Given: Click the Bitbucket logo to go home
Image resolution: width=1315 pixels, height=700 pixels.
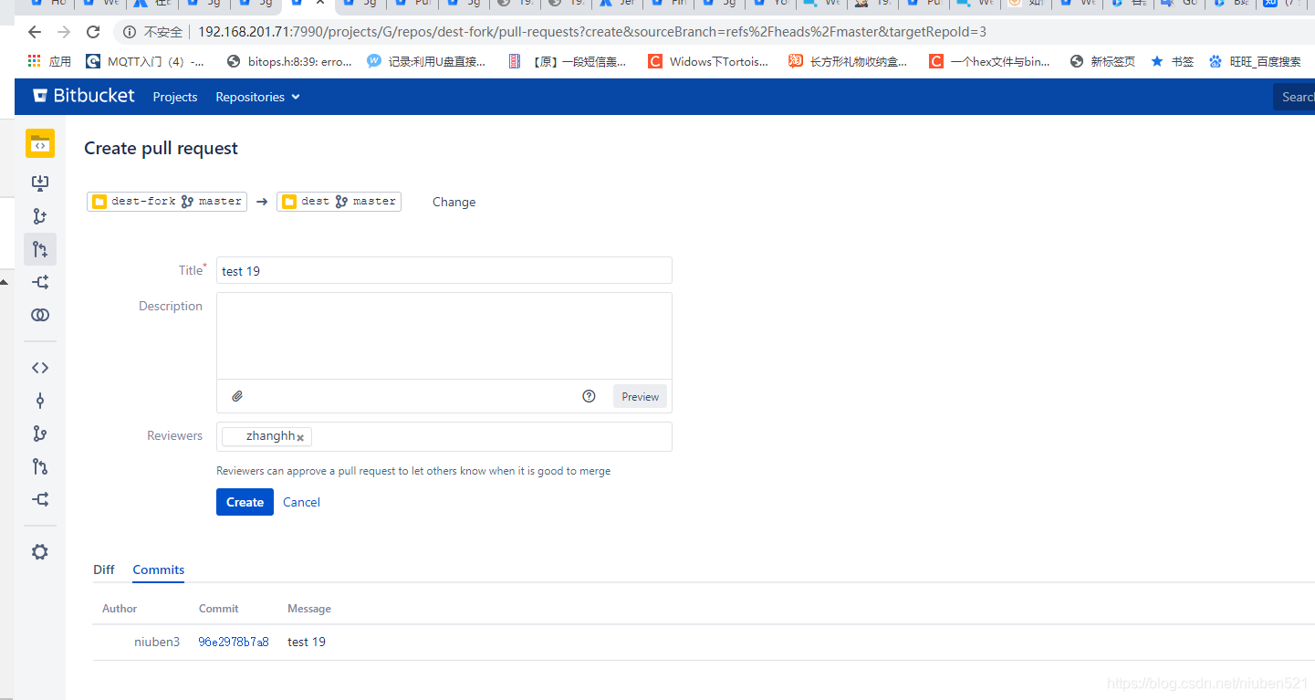Looking at the screenshot, I should point(83,96).
